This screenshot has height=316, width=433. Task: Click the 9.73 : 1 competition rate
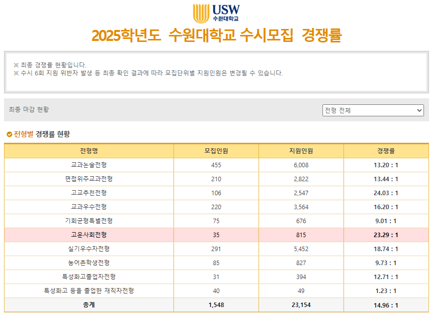click(386, 263)
